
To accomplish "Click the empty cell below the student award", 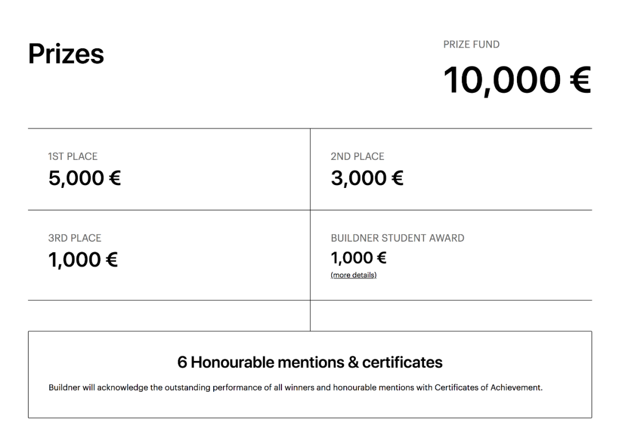I will 450,316.
